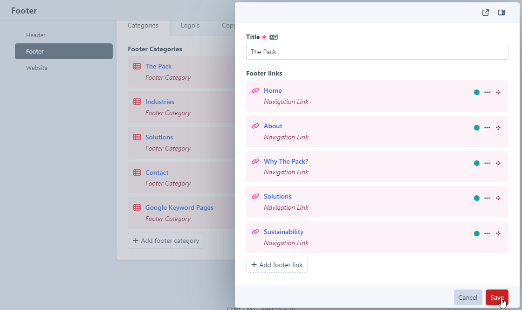Click the translatable icon beside Title
522x310 pixels.
[274, 37]
